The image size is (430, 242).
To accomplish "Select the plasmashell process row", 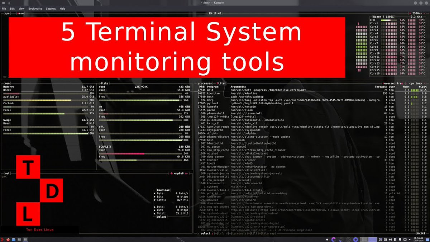I will (312, 113).
